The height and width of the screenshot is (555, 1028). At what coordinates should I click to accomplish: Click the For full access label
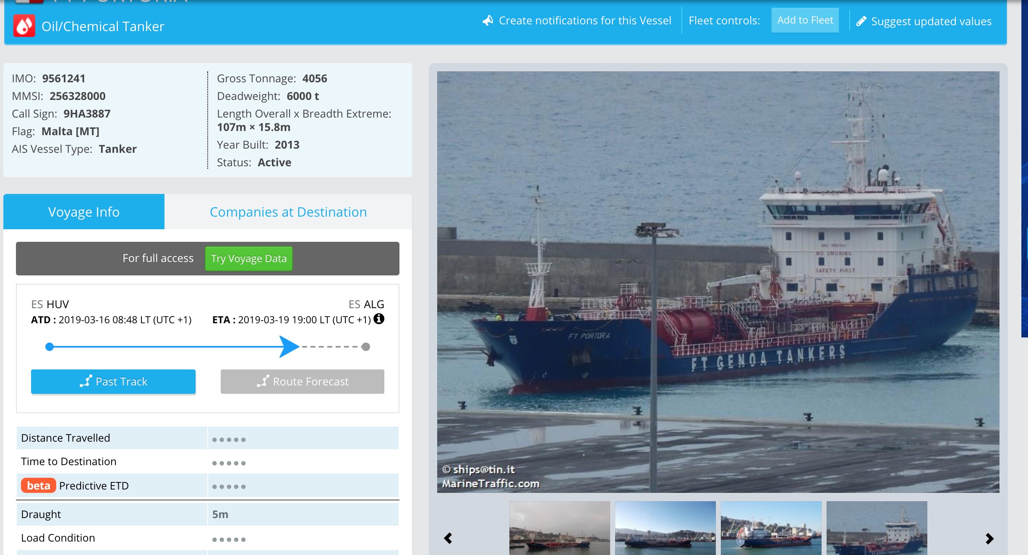[158, 258]
